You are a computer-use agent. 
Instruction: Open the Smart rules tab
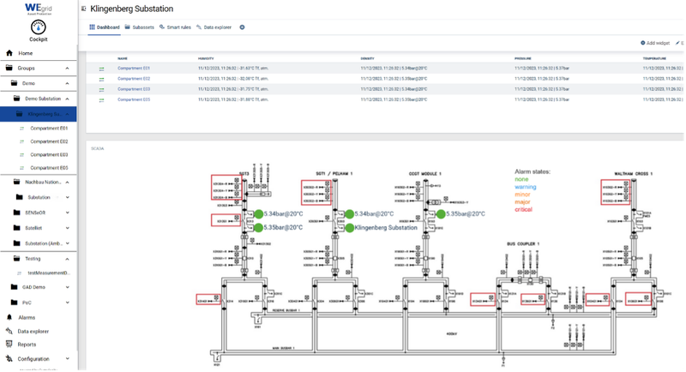pyautogui.click(x=175, y=27)
